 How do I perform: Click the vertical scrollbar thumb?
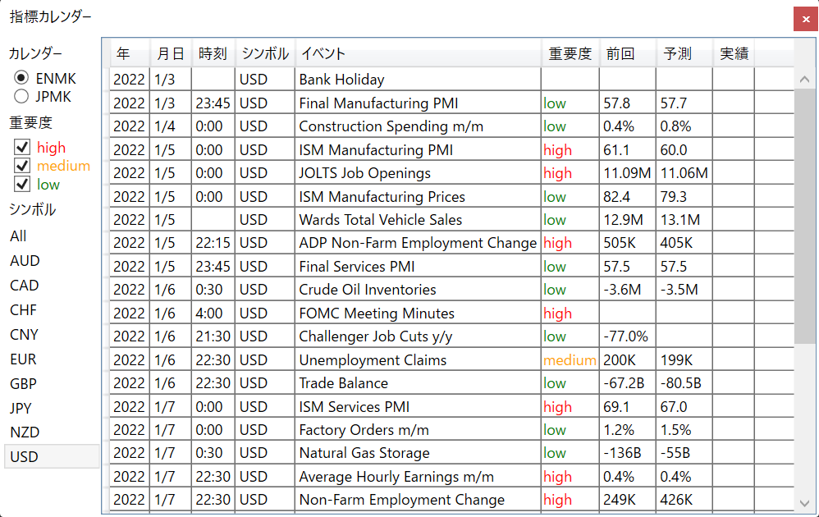tap(805, 213)
